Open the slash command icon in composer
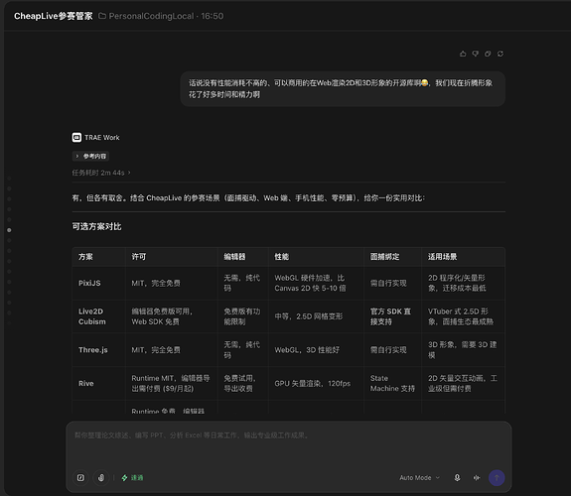571x496 pixels. pyautogui.click(x=80, y=478)
